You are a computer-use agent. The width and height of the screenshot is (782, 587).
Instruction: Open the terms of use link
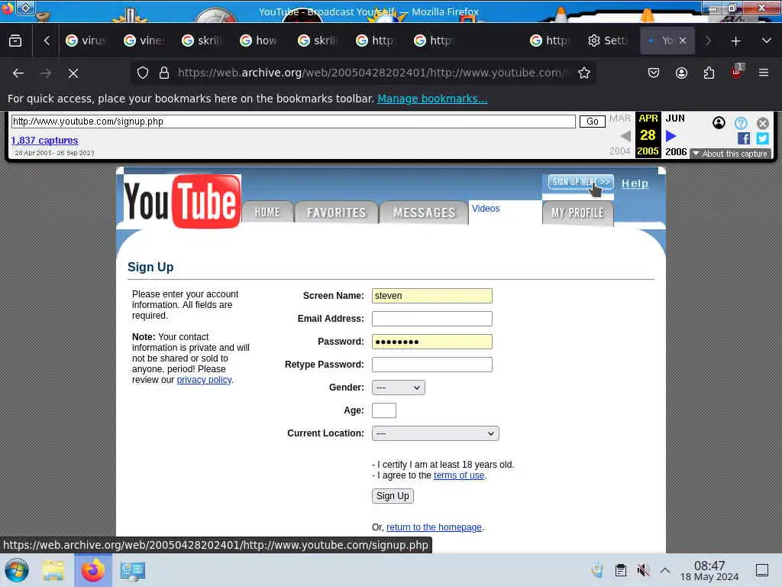(459, 475)
